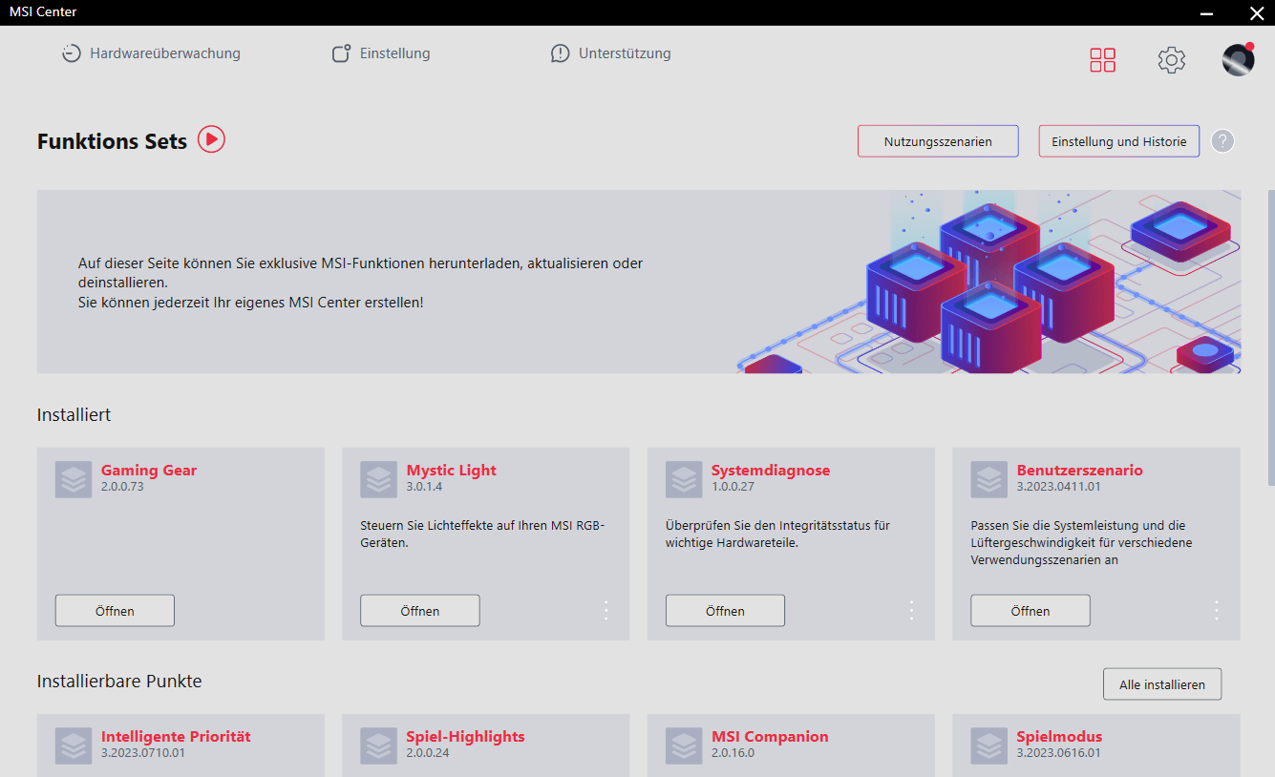Click the Systemdiagnose layer icon
Viewport: 1275px width, 777px height.
[x=684, y=479]
